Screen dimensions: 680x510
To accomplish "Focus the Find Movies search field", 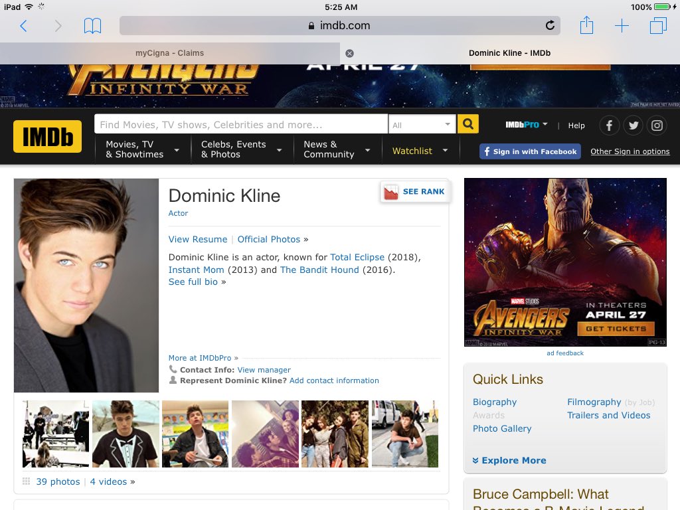I will pyautogui.click(x=240, y=124).
